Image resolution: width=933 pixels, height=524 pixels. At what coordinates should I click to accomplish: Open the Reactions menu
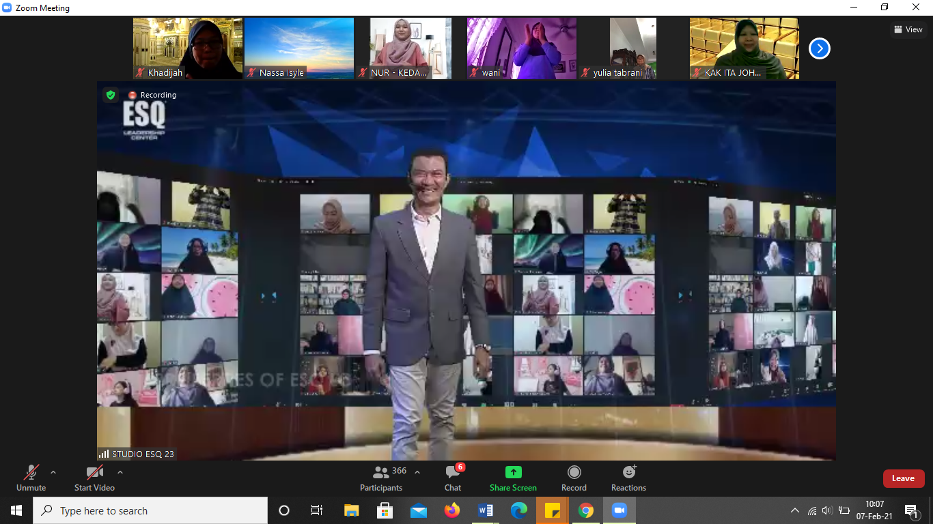628,478
